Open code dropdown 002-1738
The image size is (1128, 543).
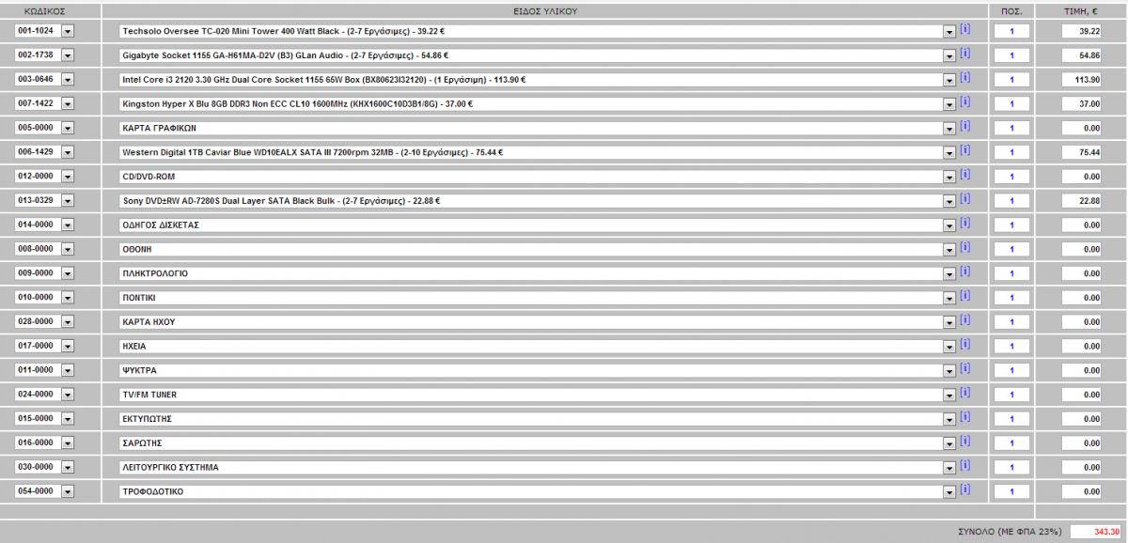[67, 55]
